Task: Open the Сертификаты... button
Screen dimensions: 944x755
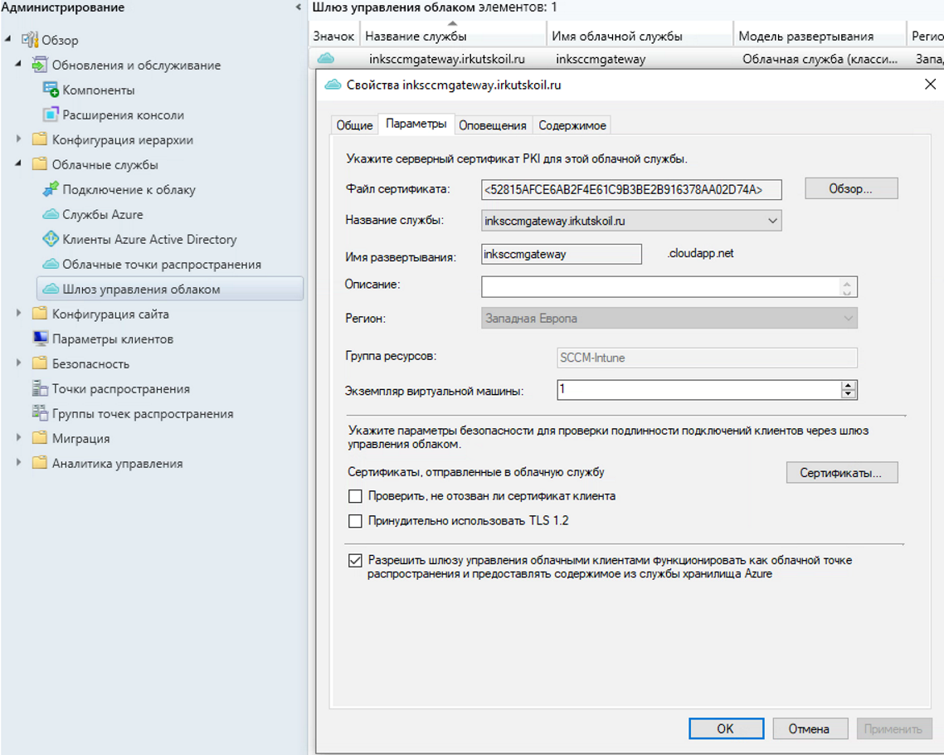Action: coord(841,473)
